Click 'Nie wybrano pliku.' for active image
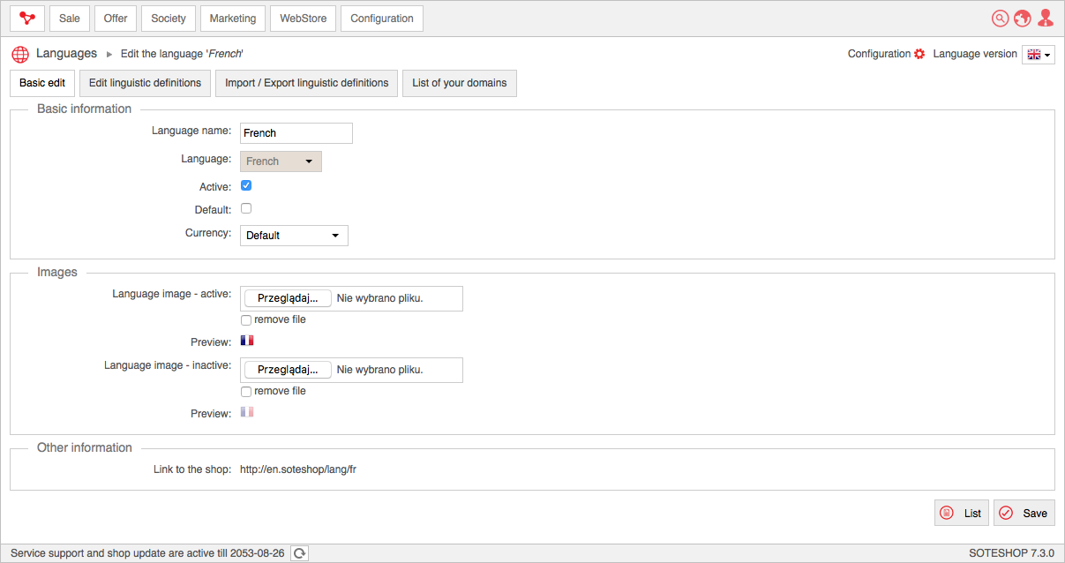Image resolution: width=1065 pixels, height=563 pixels. click(x=380, y=298)
